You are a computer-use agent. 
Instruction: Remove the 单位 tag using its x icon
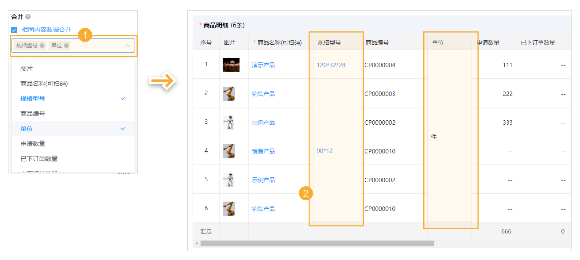click(66, 46)
